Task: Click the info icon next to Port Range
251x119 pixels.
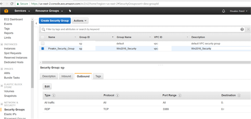Action: 179,95
